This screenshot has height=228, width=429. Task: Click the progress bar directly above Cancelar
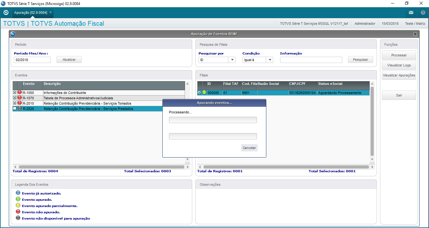pyautogui.click(x=213, y=136)
